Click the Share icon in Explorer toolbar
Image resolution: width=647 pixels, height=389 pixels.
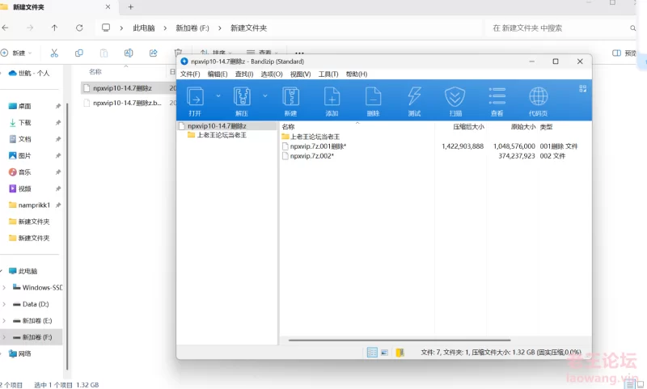153,53
